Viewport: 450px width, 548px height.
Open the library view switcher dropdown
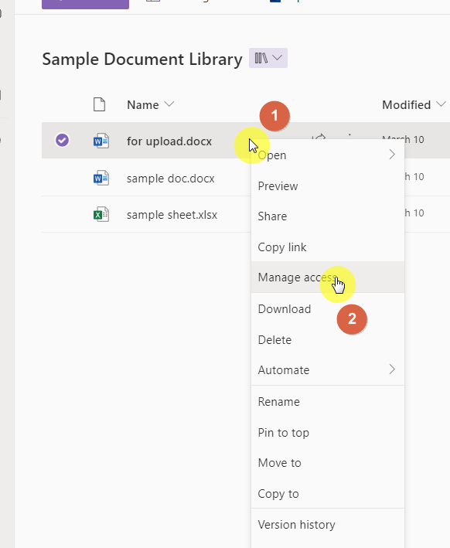pyautogui.click(x=268, y=58)
